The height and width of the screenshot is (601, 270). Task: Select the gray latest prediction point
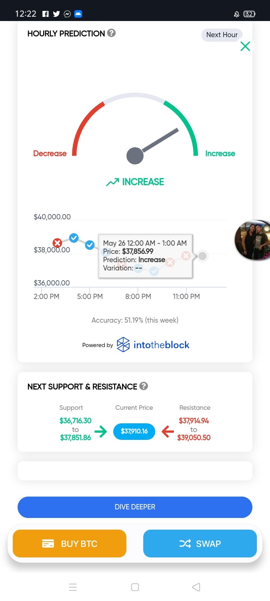tap(202, 256)
